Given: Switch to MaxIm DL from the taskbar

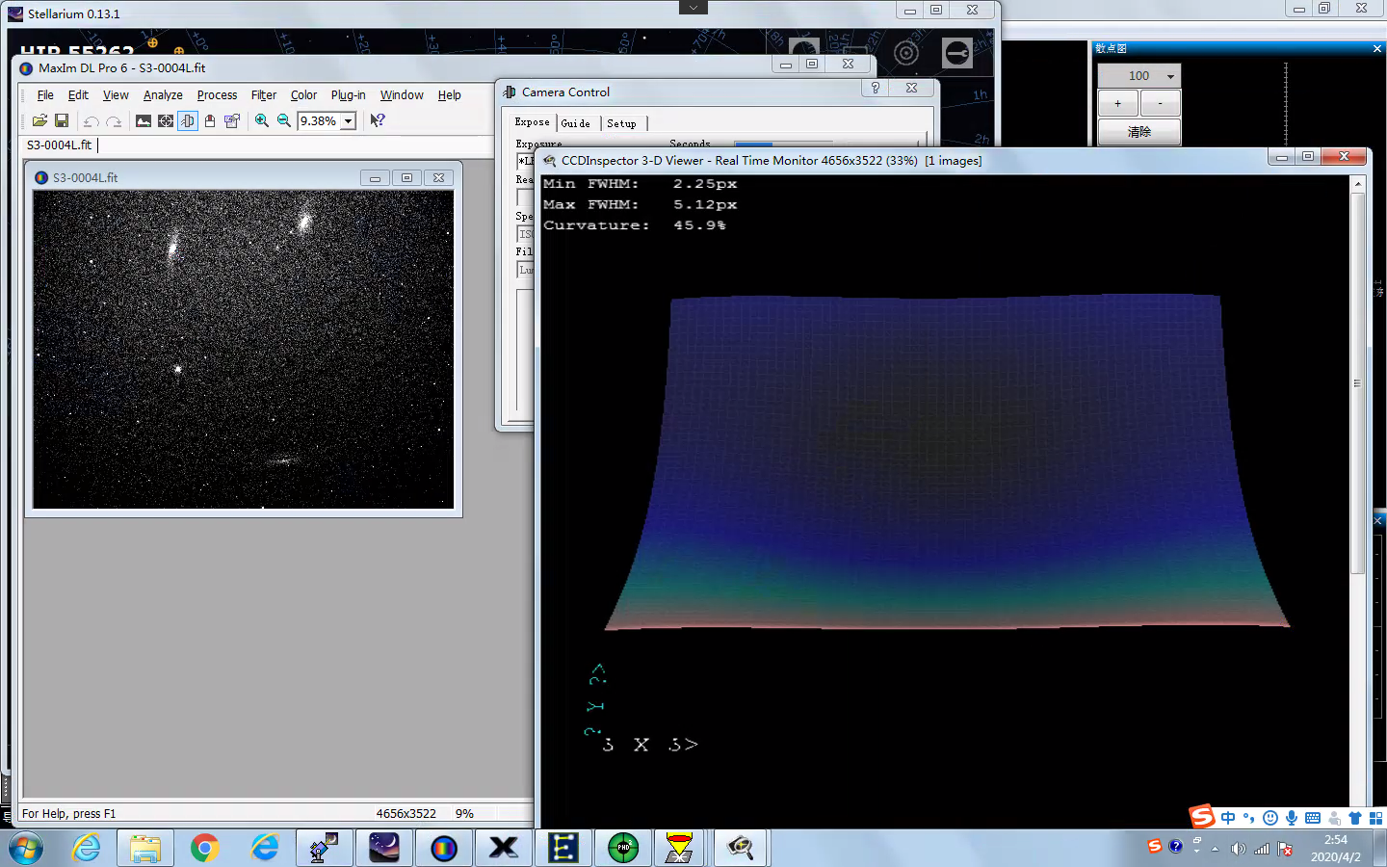Looking at the screenshot, I should point(443,848).
